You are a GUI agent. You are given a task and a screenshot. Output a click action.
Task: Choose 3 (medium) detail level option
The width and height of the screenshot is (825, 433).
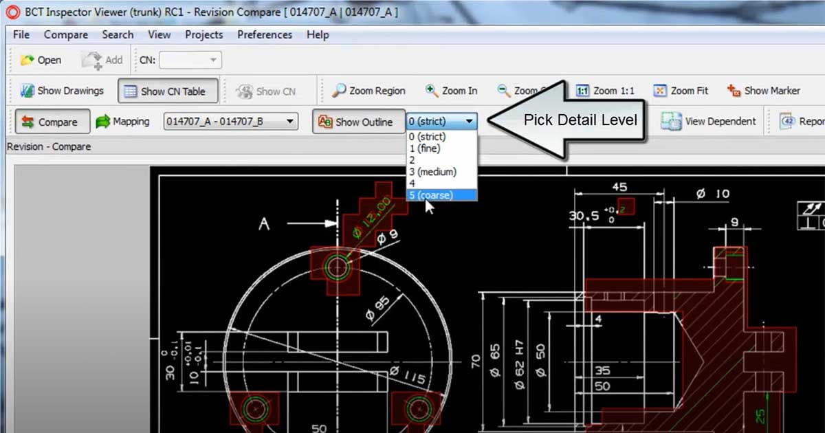click(x=432, y=172)
